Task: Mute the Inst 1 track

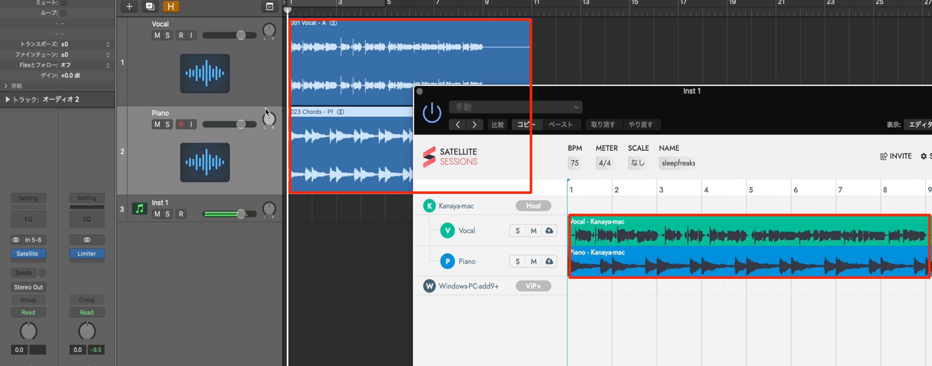Action: [157, 214]
